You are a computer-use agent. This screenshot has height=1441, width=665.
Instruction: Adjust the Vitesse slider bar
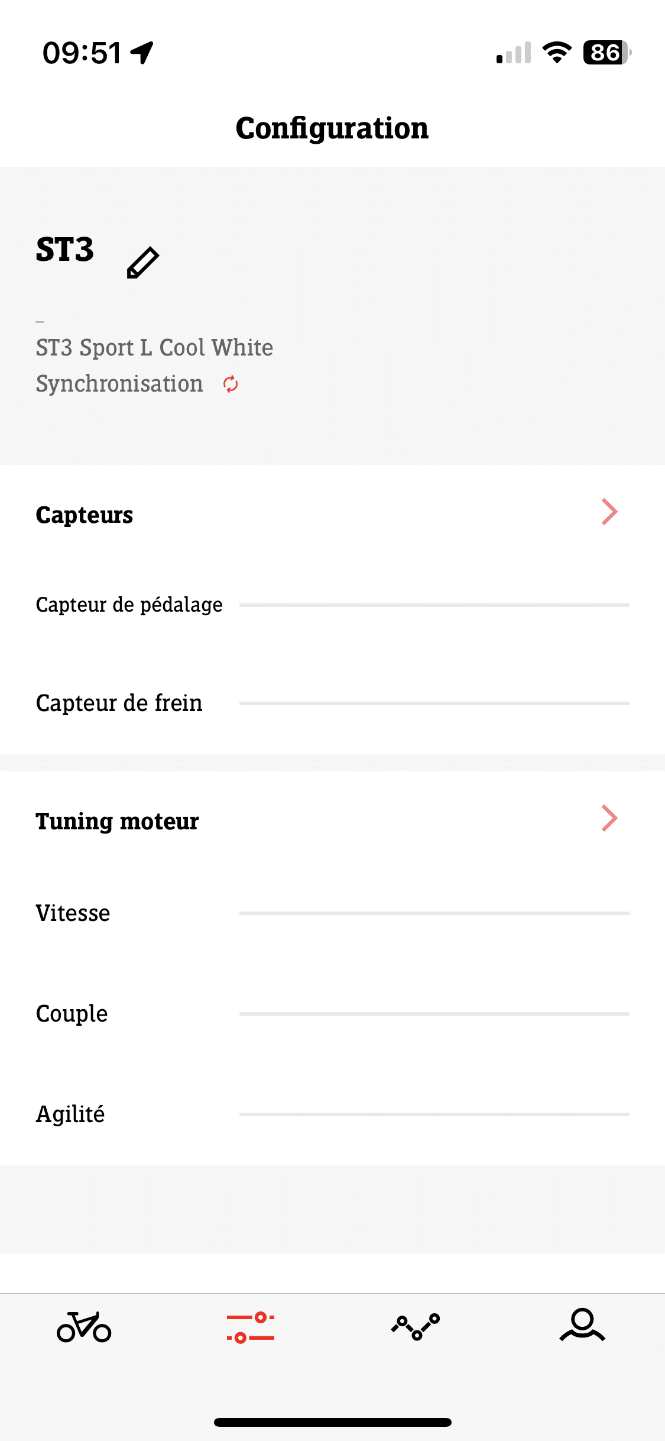434,913
